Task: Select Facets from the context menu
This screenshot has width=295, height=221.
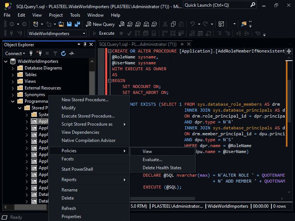Action: [x=89, y=159]
